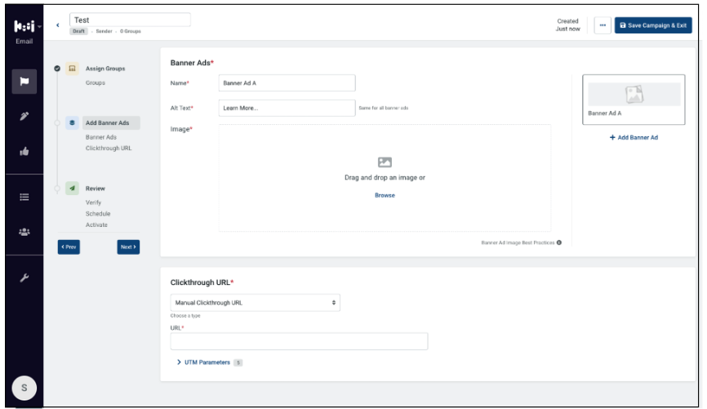Click the completed checkmark beside Assign Groups
The image size is (707, 409).
click(x=57, y=69)
